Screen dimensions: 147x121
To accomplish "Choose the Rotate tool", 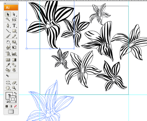I will [8, 42].
